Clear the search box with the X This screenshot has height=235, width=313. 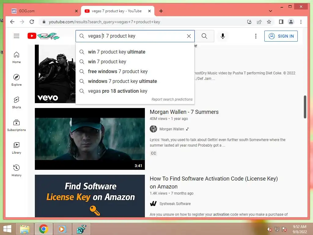[189, 36]
